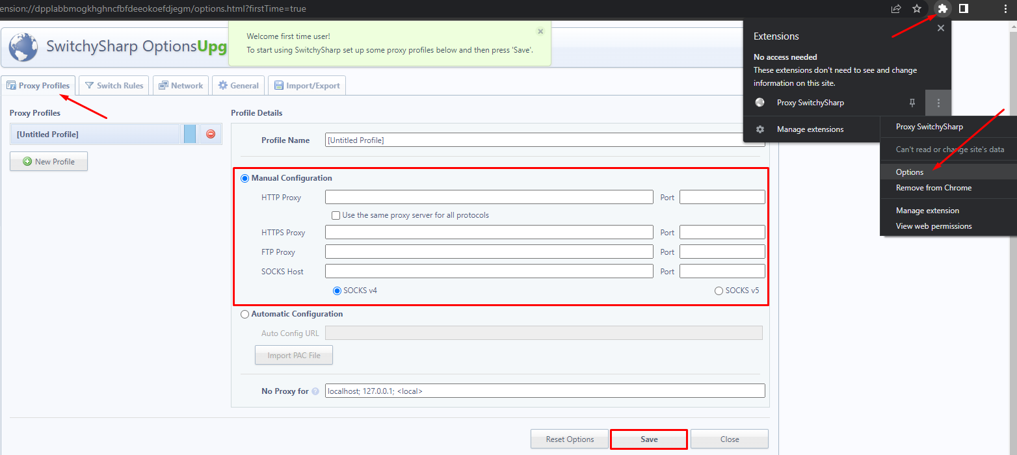Click Proxy SwitchySharp in context menu
The width and height of the screenshot is (1017, 455).
(948, 127)
